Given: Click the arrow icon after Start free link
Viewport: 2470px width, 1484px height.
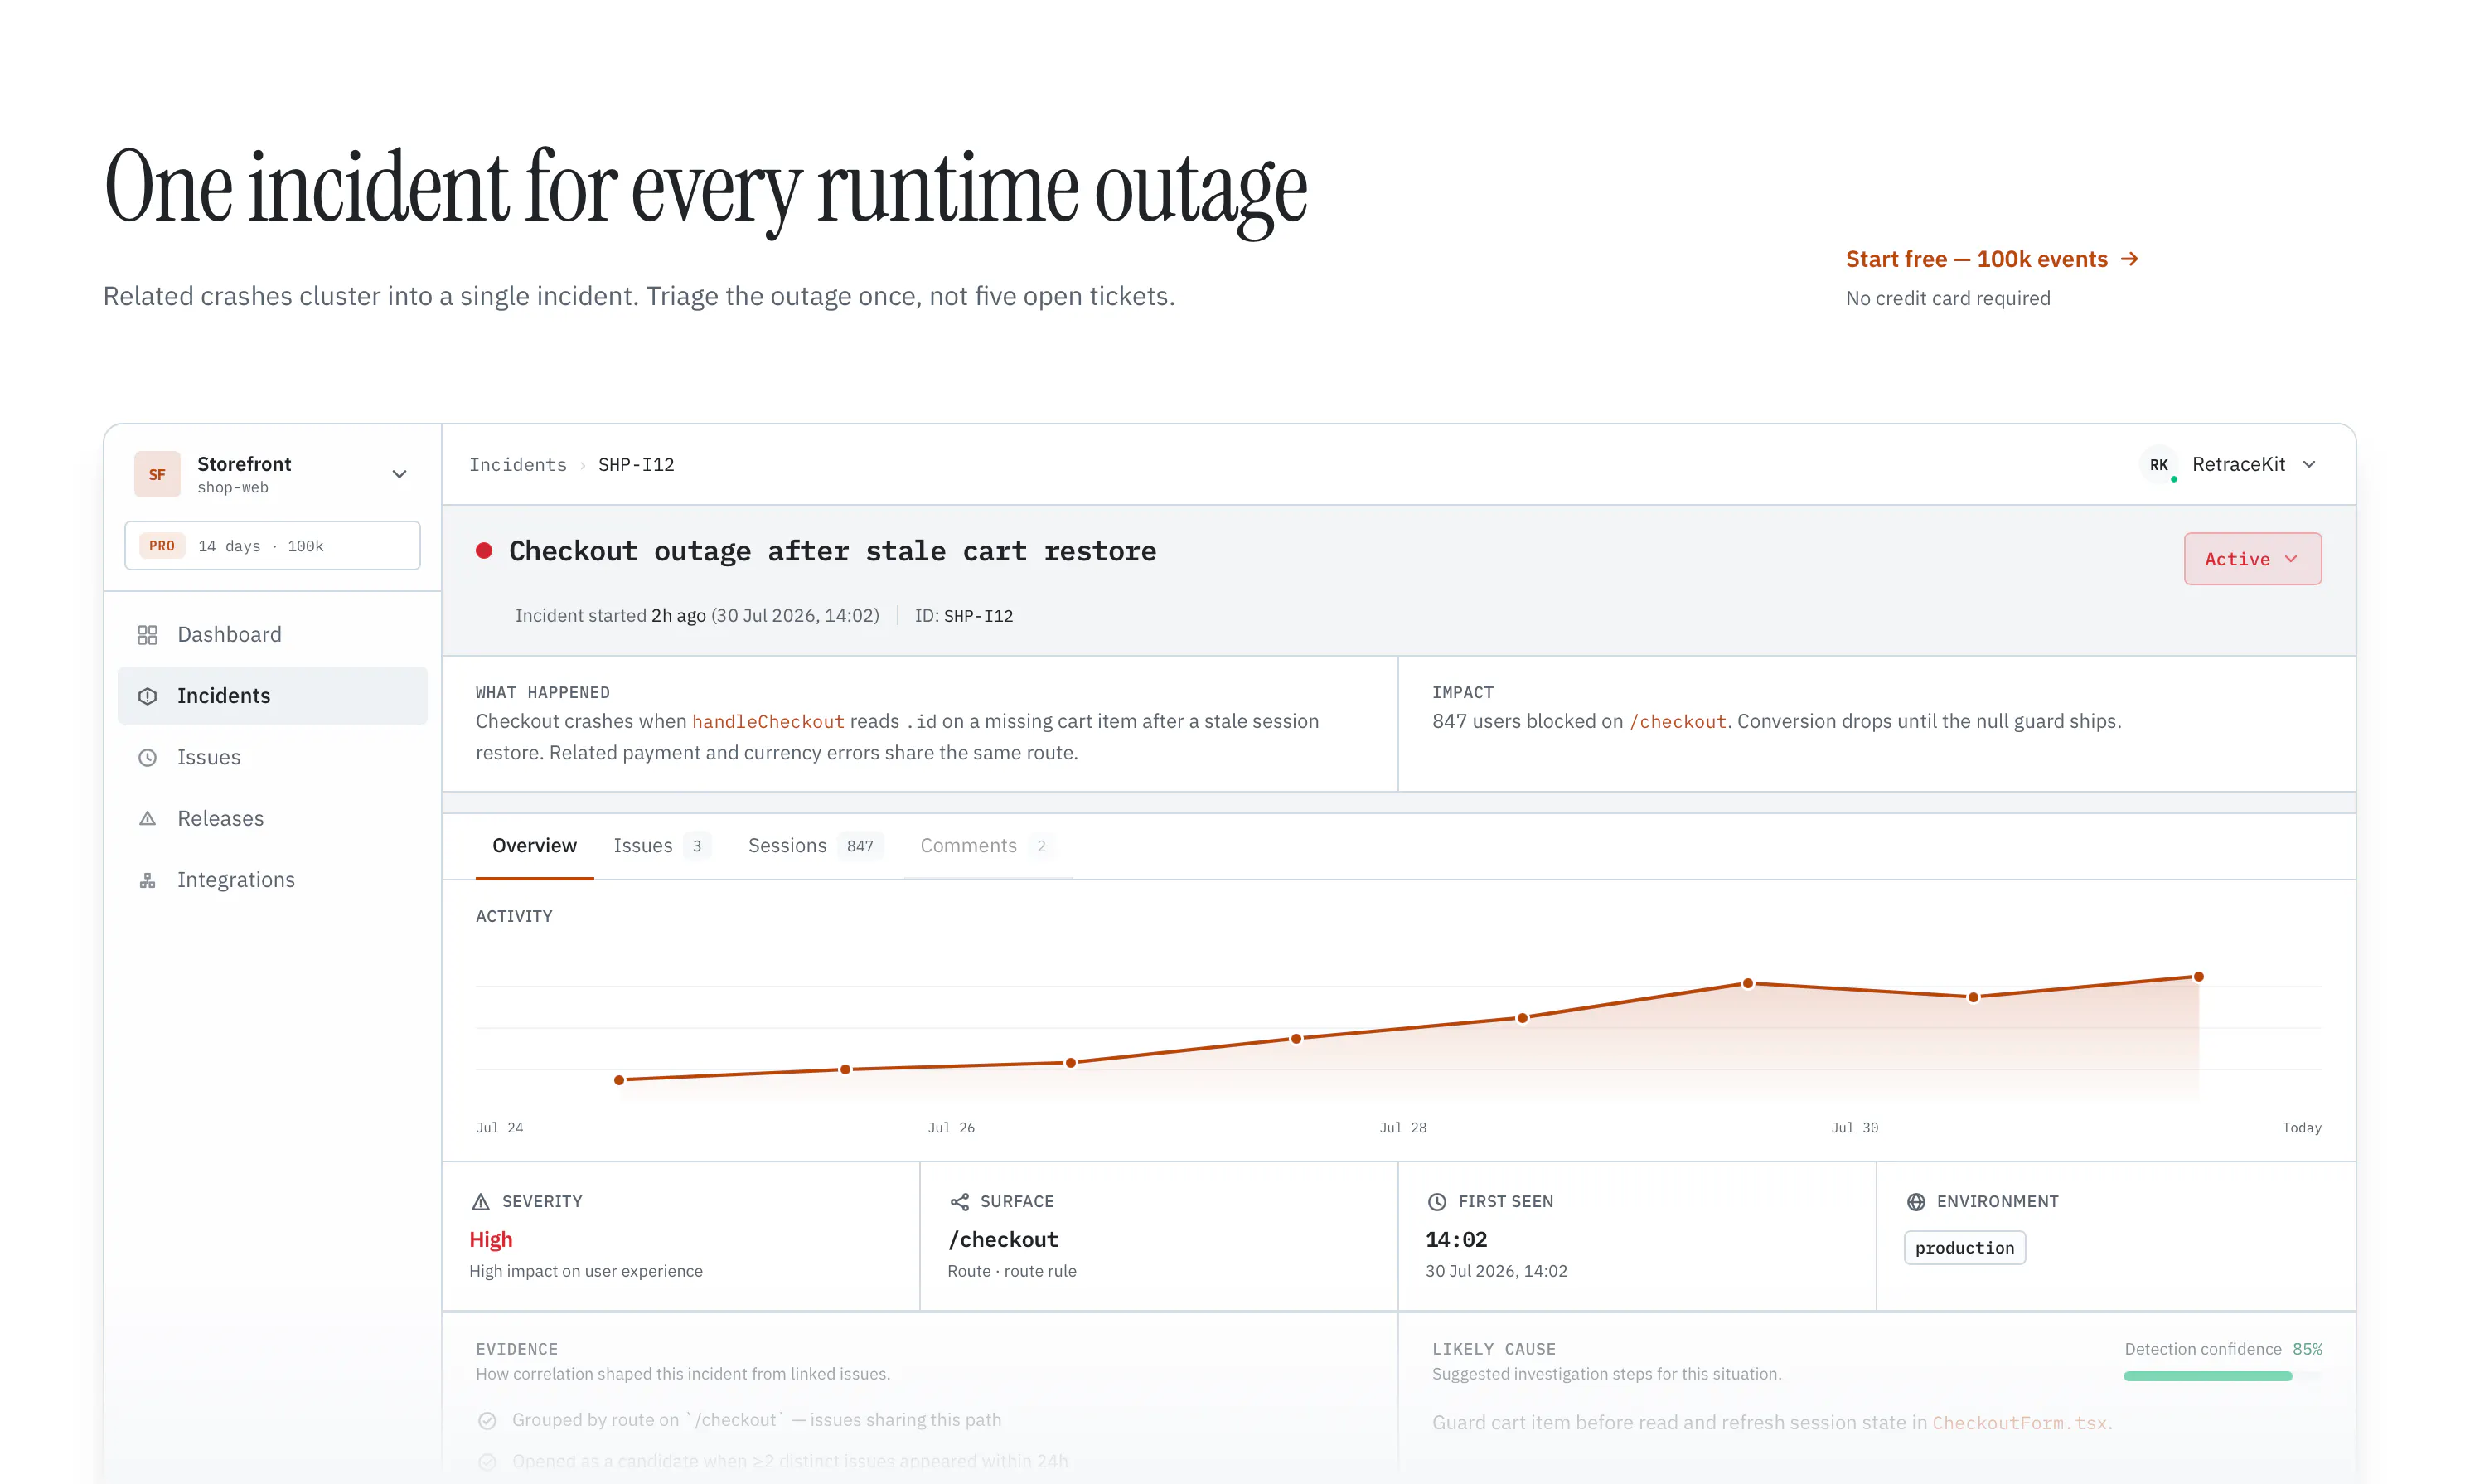Looking at the screenshot, I should point(2130,259).
